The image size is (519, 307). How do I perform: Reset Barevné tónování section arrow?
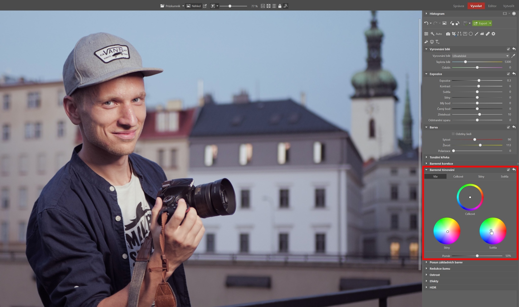point(514,170)
